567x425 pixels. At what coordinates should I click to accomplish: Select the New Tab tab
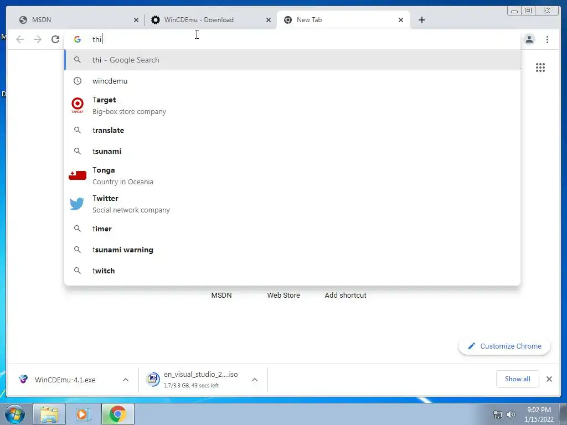pos(343,20)
